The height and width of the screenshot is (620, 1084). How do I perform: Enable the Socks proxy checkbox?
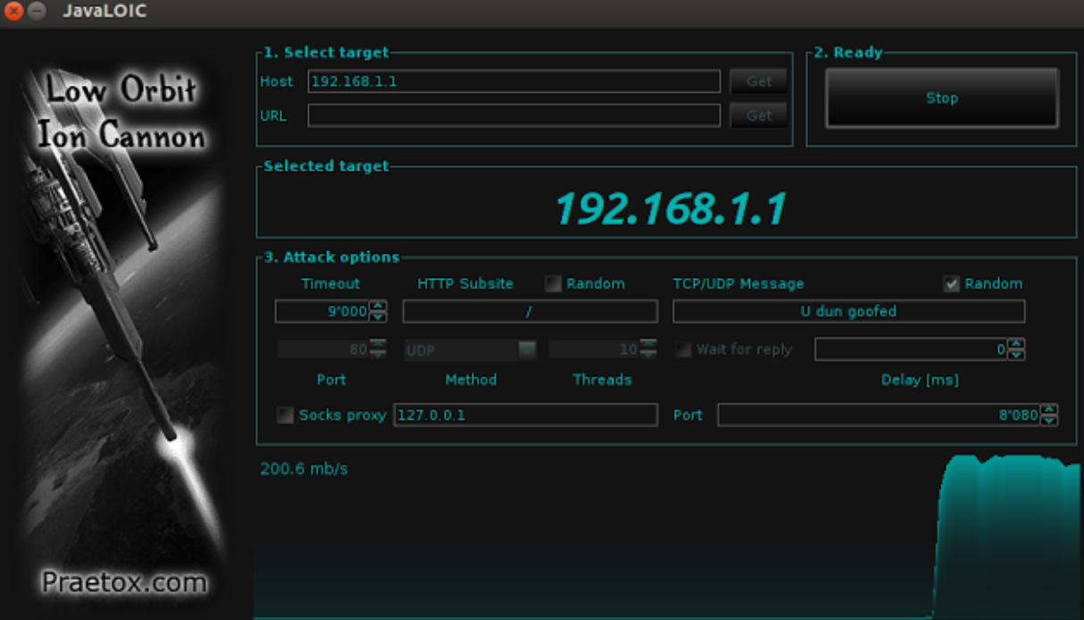tap(285, 415)
